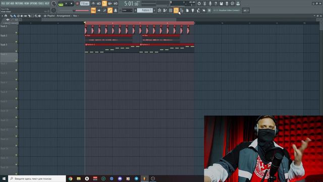Toggle the chain link grouping icon
Viewport: 323px width, 182px height.
click(x=110, y=10)
